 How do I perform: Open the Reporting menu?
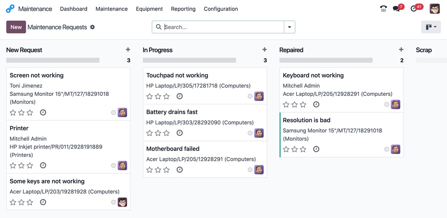(183, 9)
